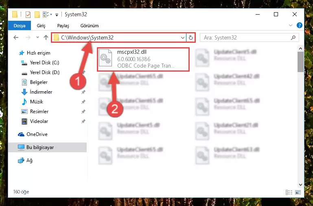Switch to details view in status bar

289,192
